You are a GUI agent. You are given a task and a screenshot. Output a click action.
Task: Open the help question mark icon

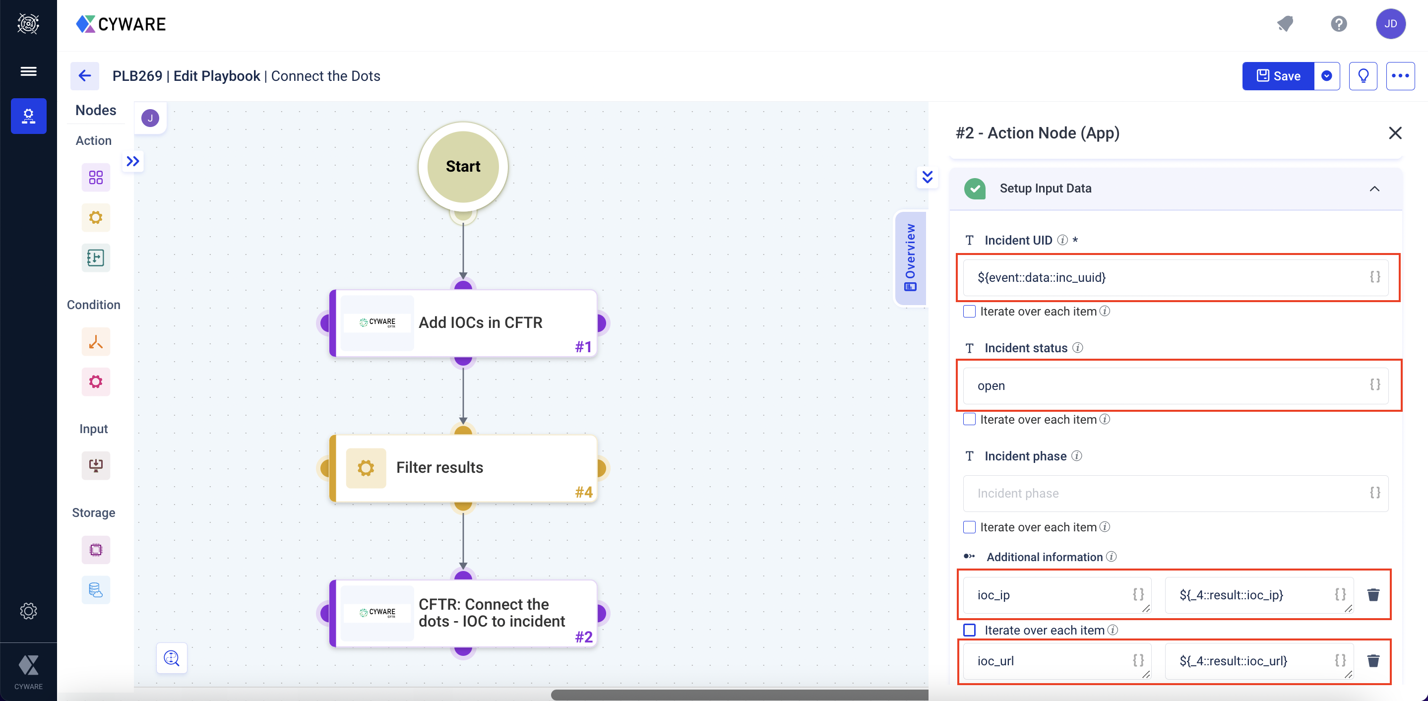1338,24
